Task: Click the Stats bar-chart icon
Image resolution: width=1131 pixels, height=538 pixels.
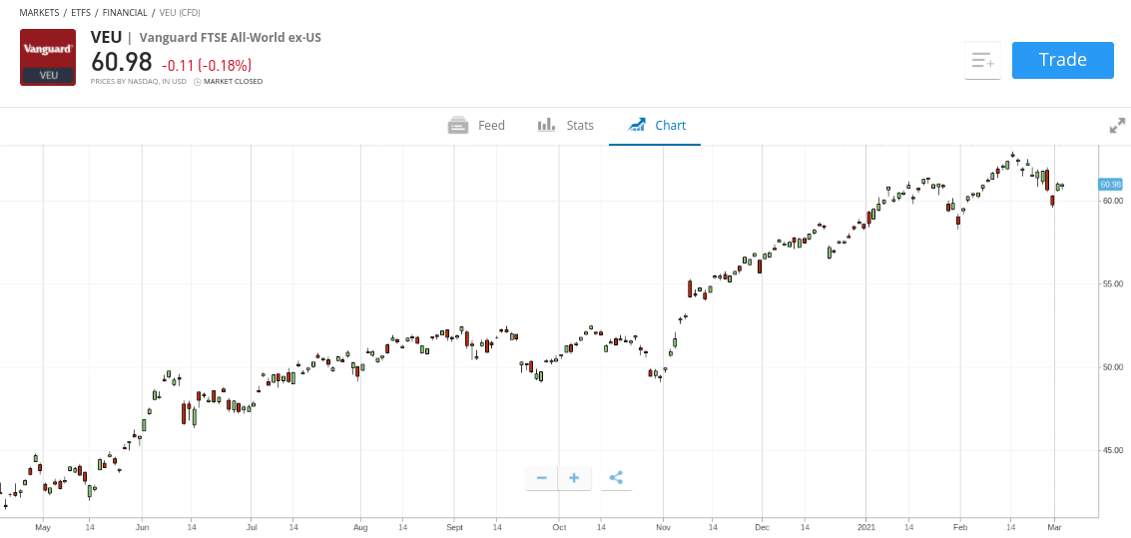Action: point(546,125)
